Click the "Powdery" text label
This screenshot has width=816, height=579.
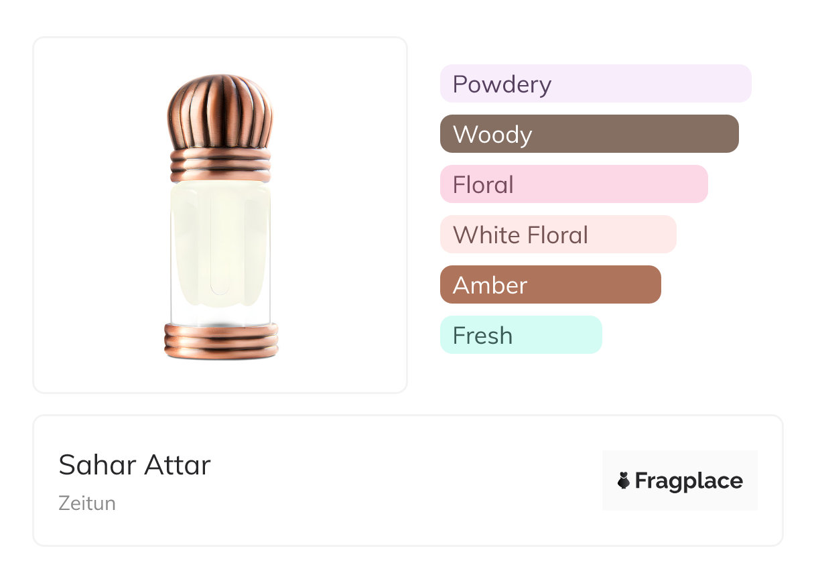[x=502, y=84]
